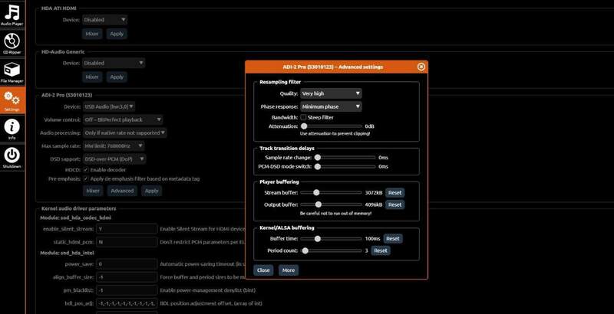614x314 pixels.
Task: Open the Audio Player section
Action: click(x=12, y=16)
